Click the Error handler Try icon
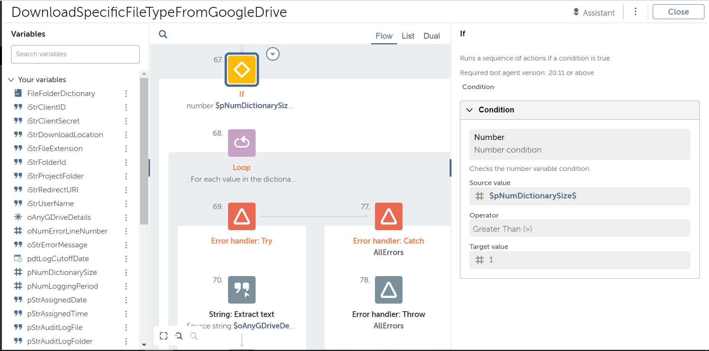Screen dimensions: 709x351 tap(241, 216)
